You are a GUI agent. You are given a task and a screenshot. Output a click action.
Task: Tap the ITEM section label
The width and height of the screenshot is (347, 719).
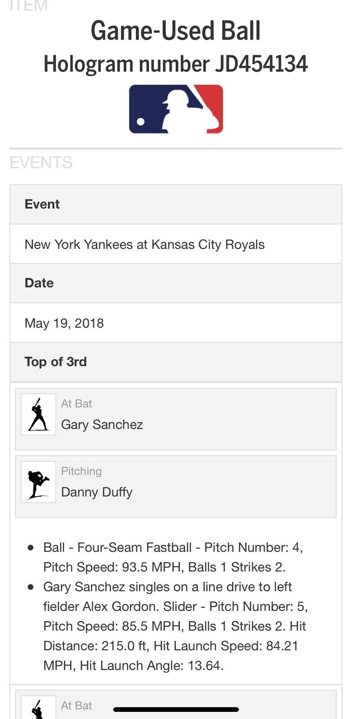[28, 6]
